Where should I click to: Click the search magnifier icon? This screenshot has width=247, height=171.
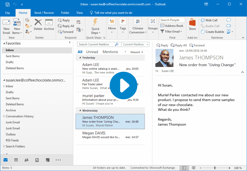[117, 44]
